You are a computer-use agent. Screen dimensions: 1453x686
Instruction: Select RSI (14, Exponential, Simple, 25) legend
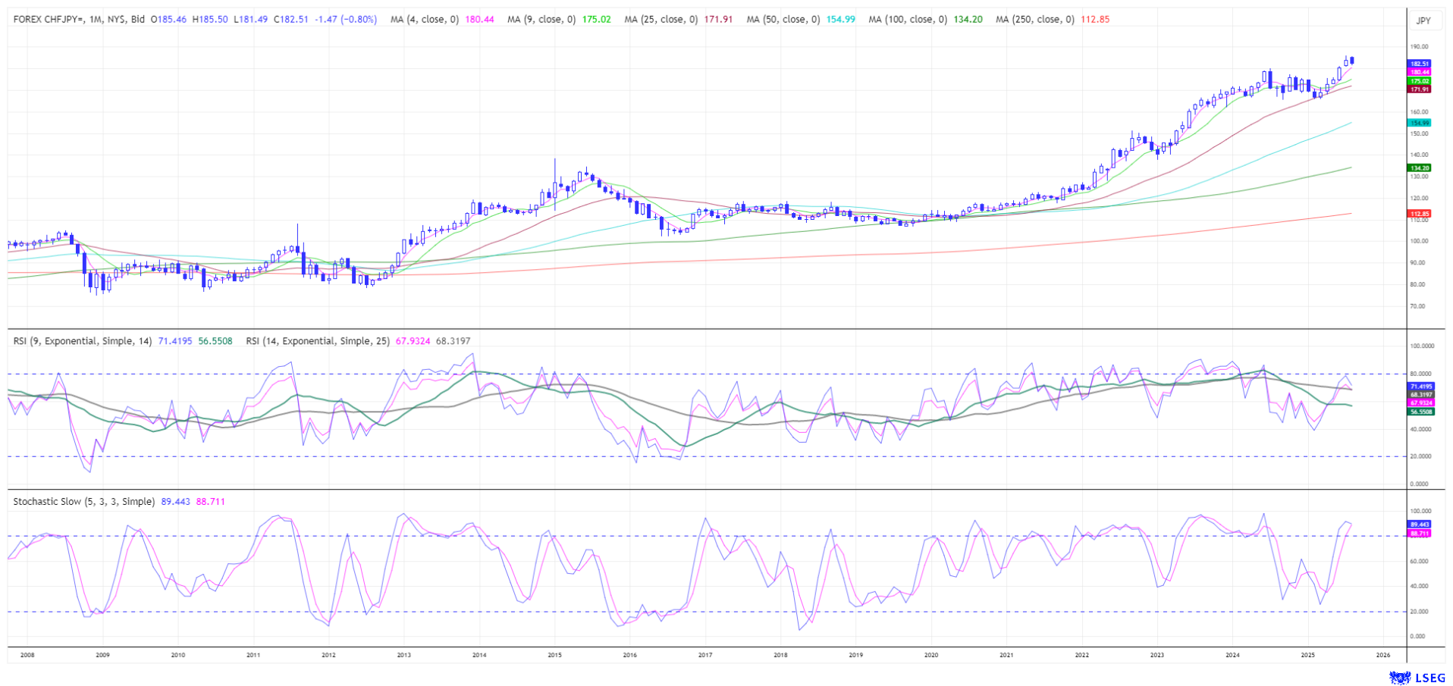[x=318, y=341]
